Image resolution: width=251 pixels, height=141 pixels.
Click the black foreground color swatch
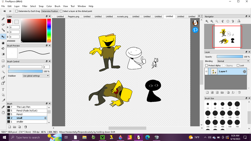coord(9,21)
